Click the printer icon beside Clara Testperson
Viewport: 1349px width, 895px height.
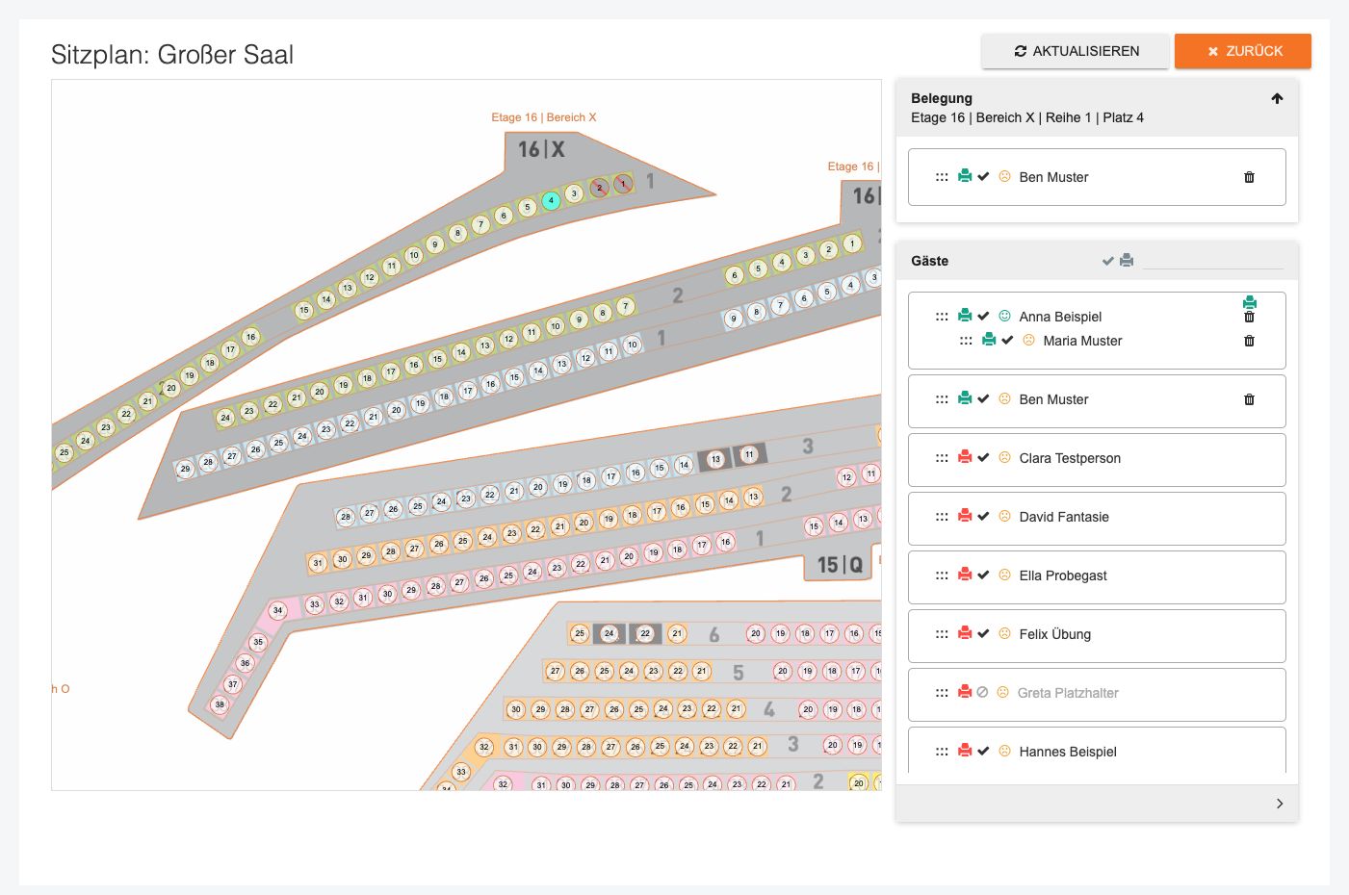click(x=965, y=457)
